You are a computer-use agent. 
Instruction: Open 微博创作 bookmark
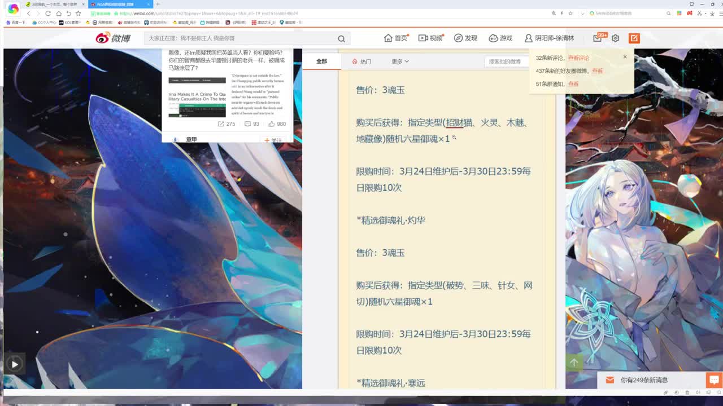click(x=129, y=23)
